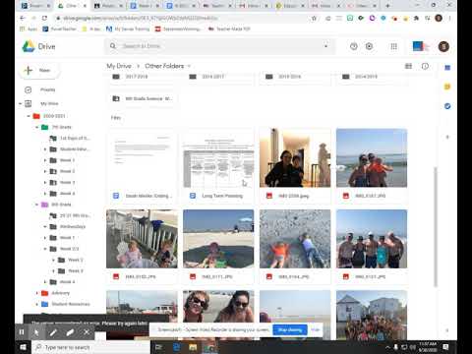Image resolution: width=472 pixels, height=354 pixels.
Task: Click the browser back arrow
Action: tap(23, 18)
